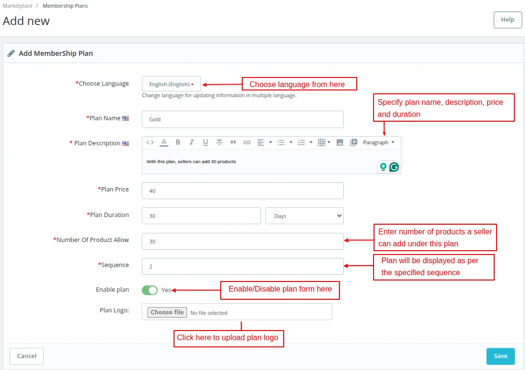Click the 'Add new' page heading
This screenshot has height=370, width=525.
pos(26,21)
